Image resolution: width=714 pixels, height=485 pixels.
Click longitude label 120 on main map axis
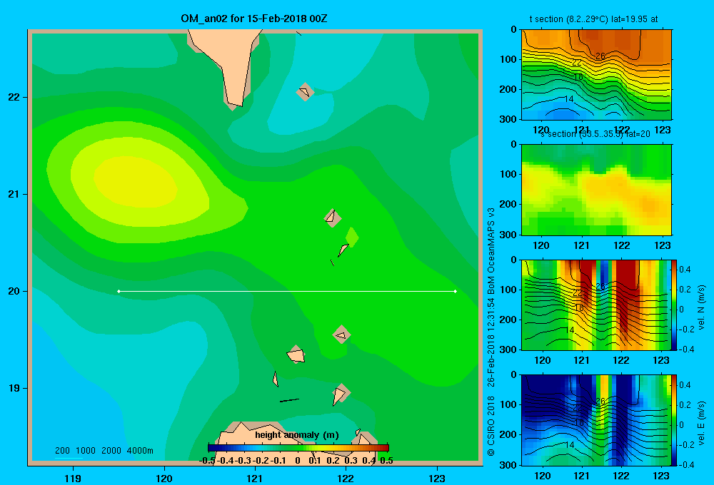click(164, 478)
